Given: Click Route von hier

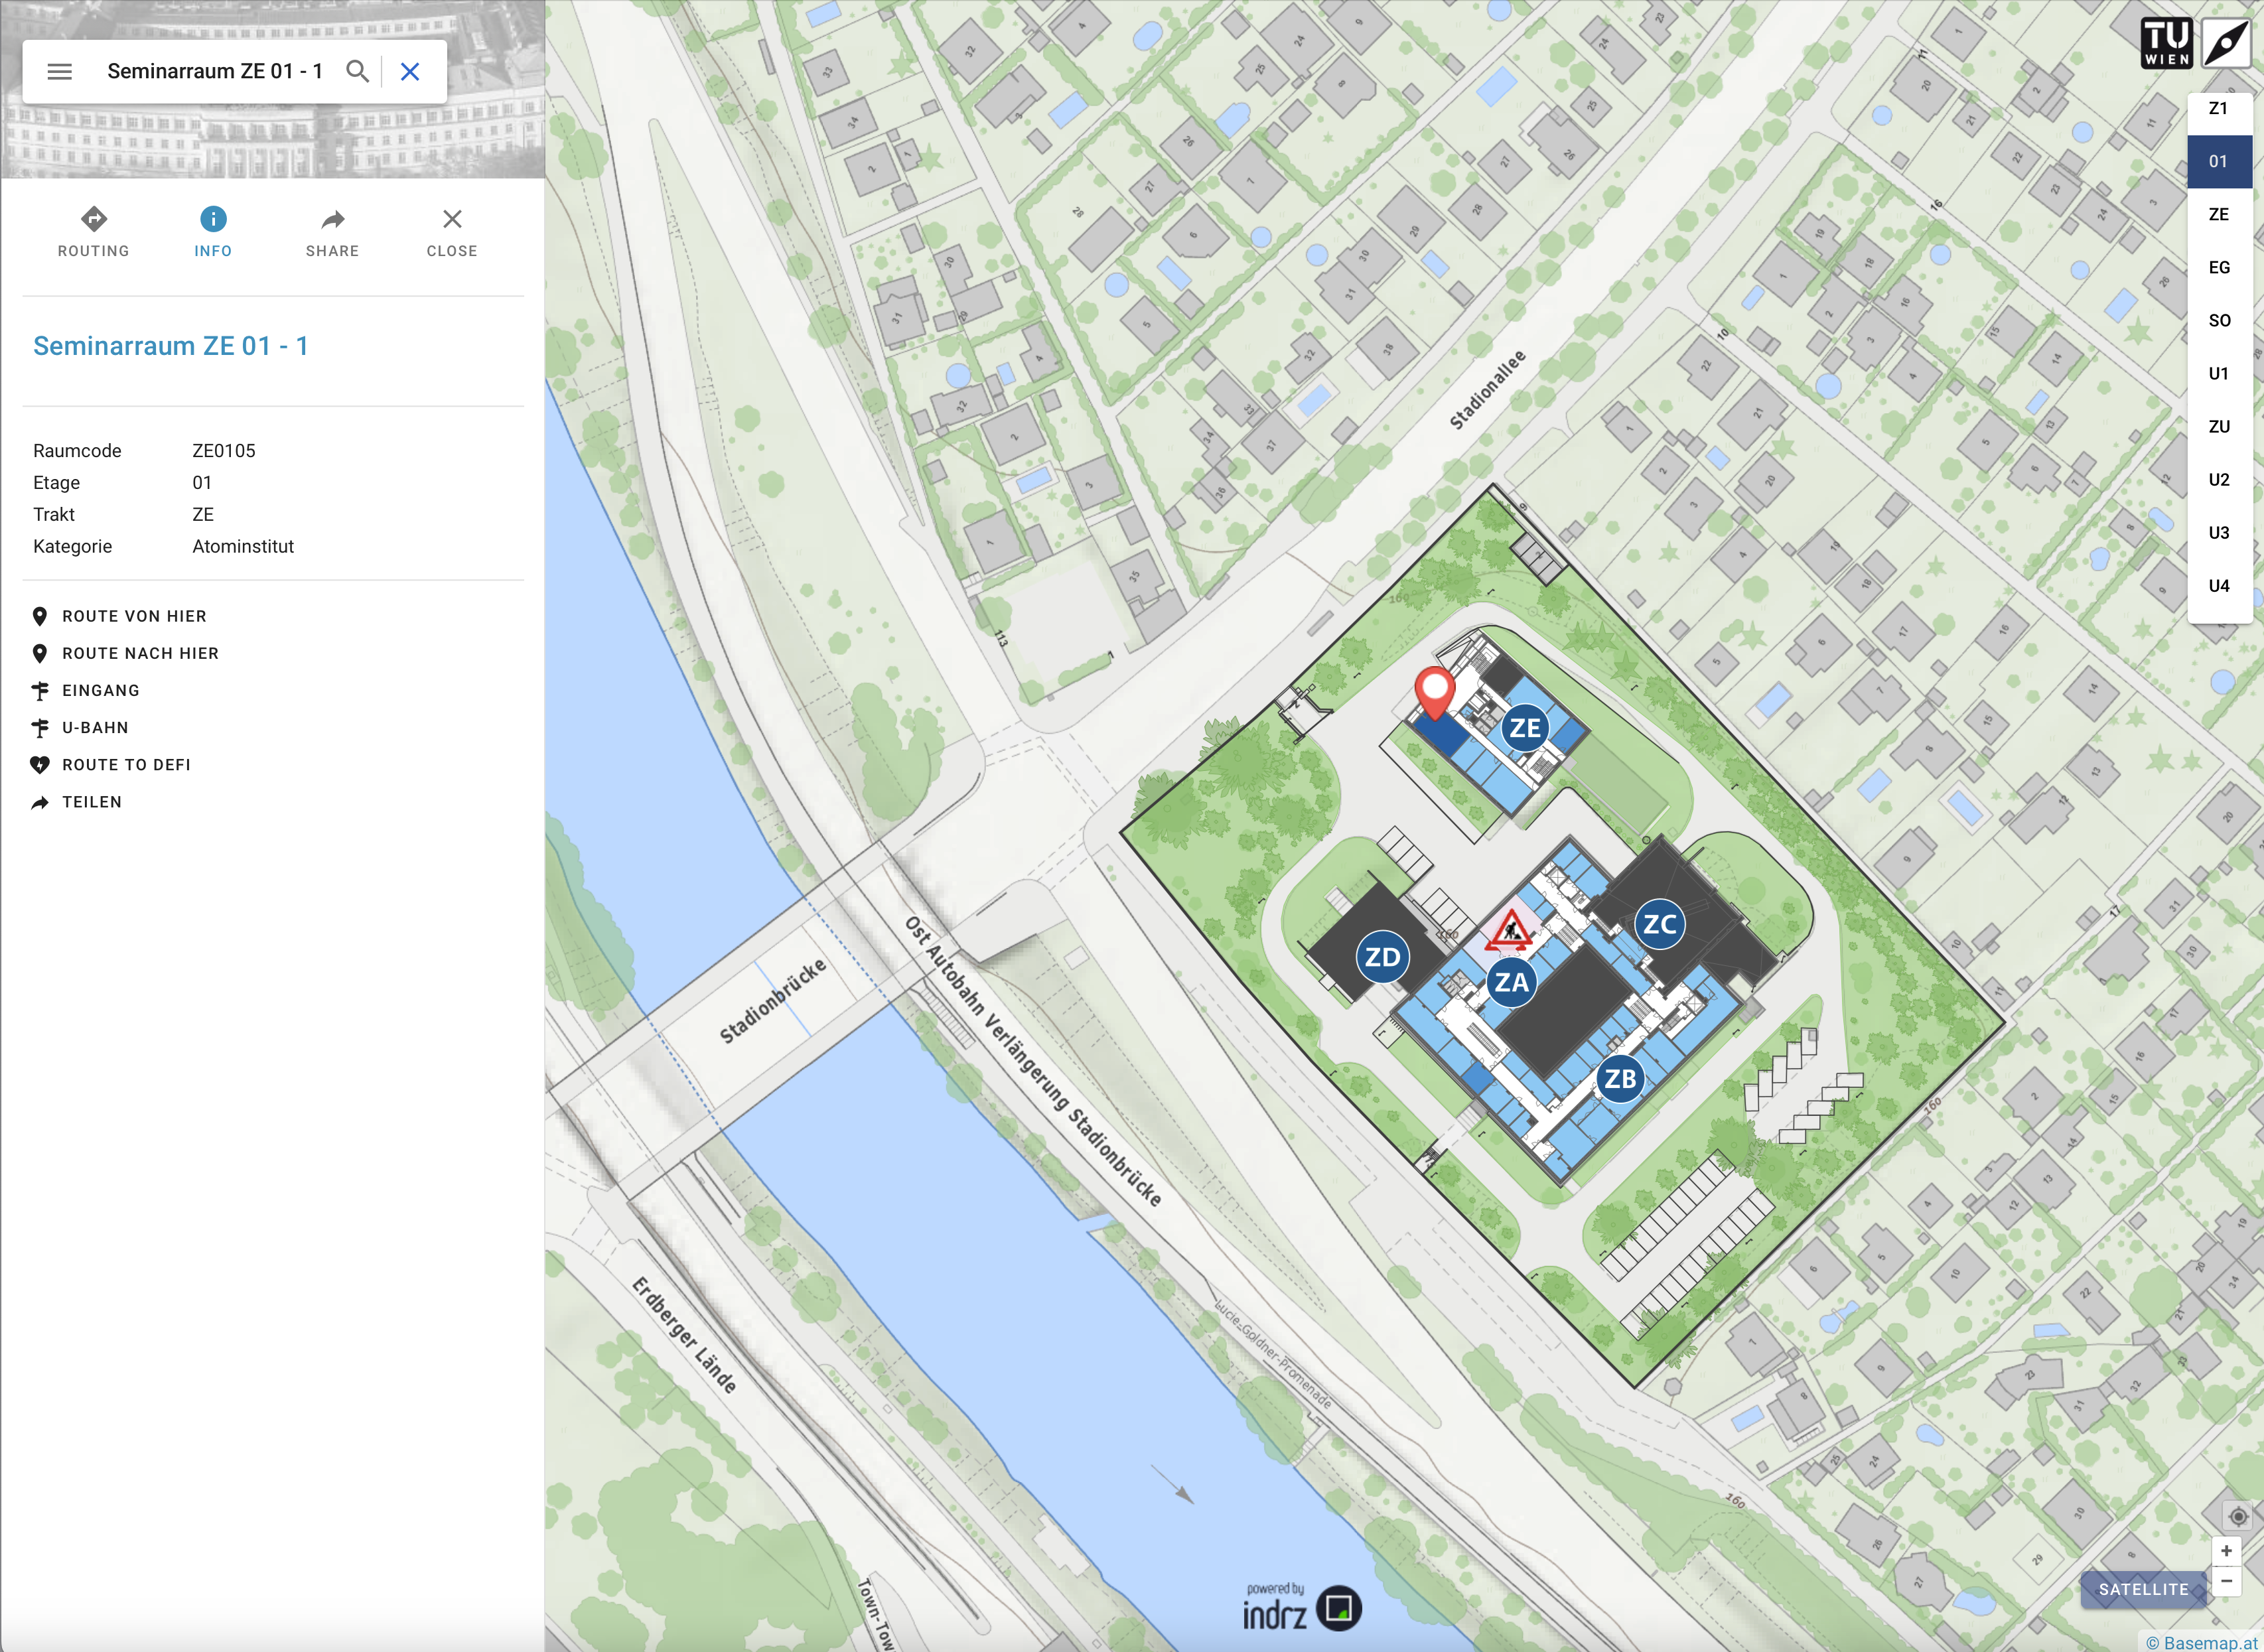Looking at the screenshot, I should (133, 616).
